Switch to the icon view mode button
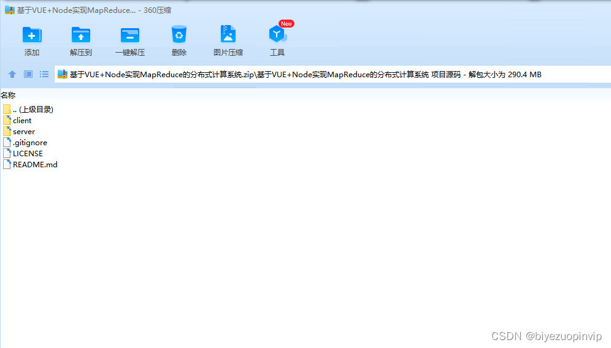 pos(28,74)
